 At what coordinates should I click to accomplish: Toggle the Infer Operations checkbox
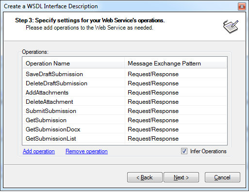[184, 151]
